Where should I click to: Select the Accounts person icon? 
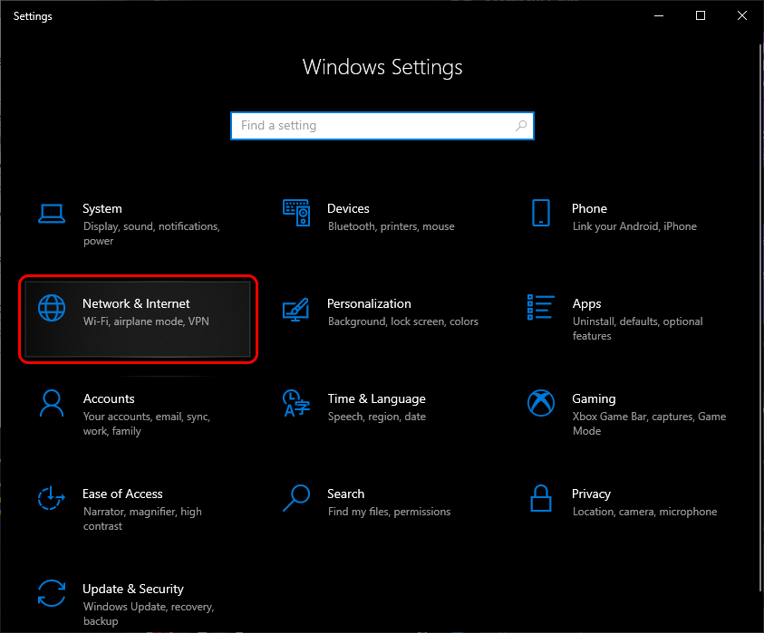click(x=52, y=403)
